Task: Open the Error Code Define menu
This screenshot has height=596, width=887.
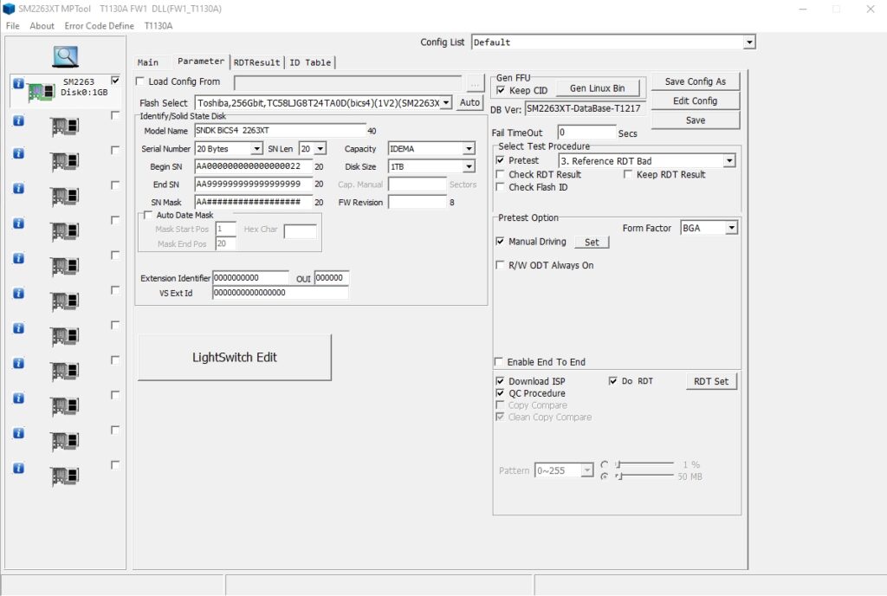Action: coord(99,26)
